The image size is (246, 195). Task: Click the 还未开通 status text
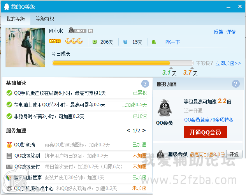(x=193, y=111)
